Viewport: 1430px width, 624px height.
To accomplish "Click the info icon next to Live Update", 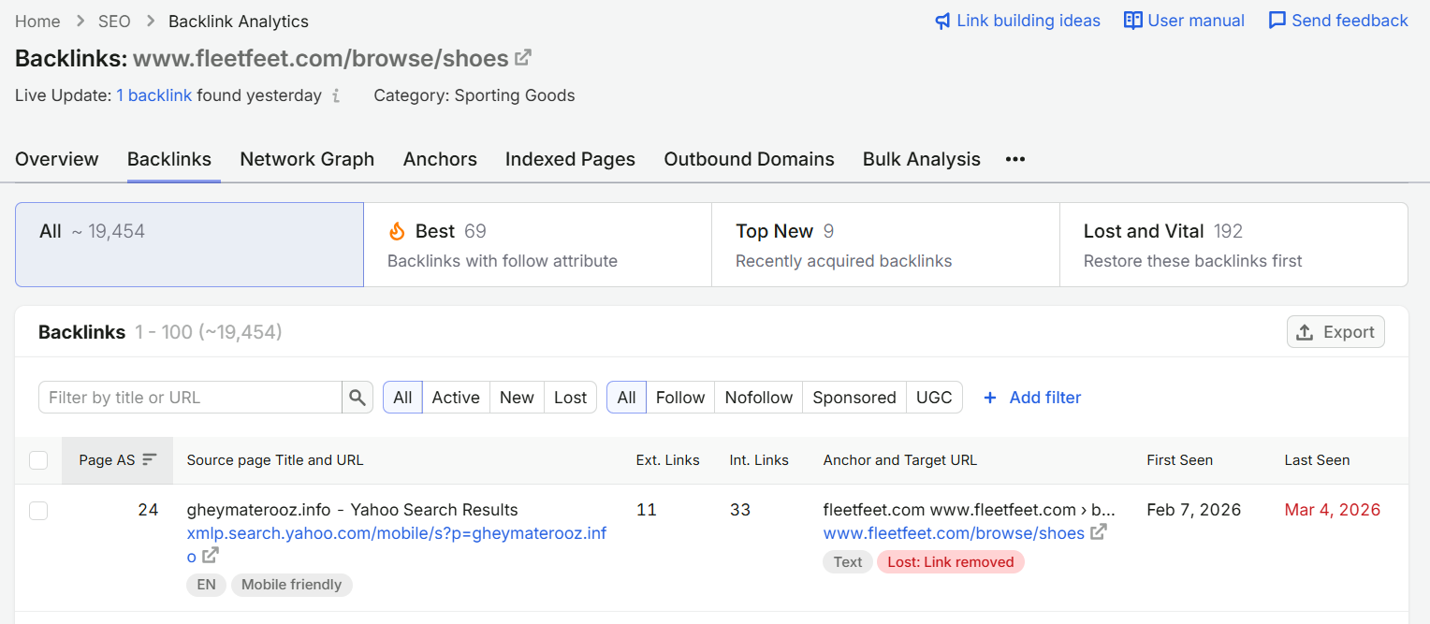I will (336, 95).
